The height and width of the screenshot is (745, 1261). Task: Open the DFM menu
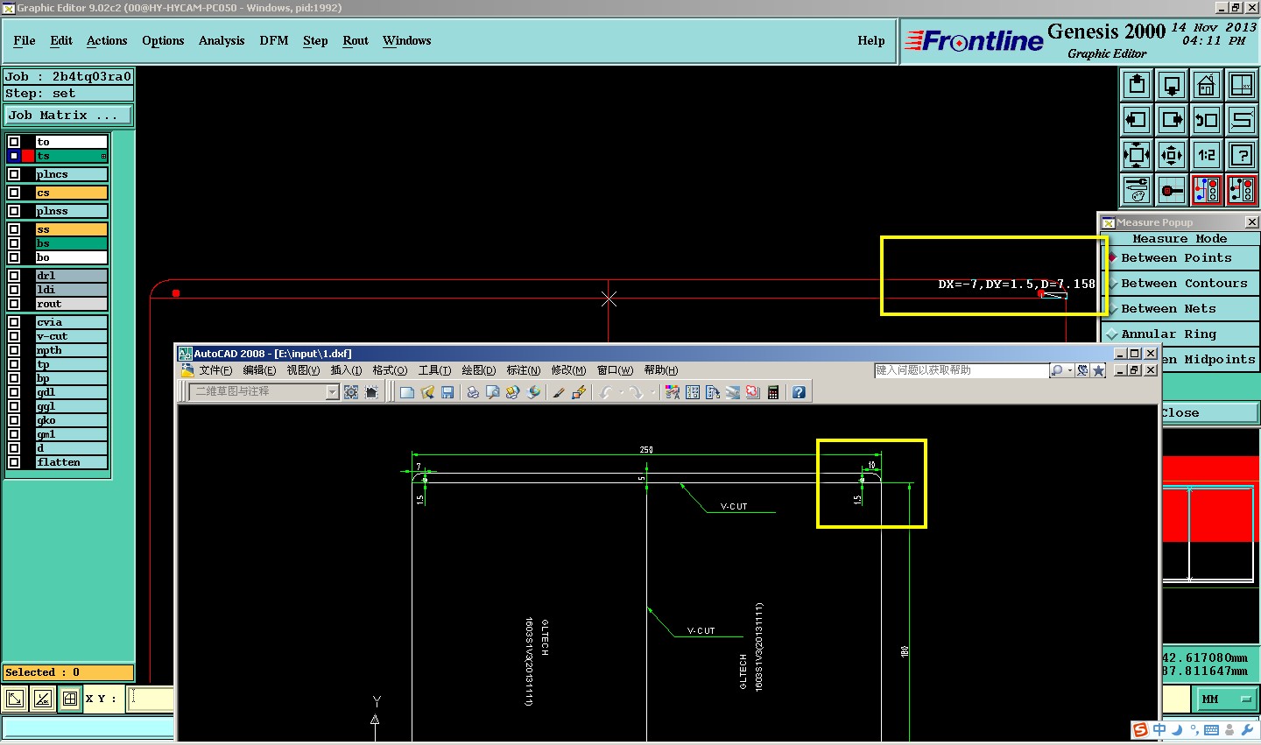273,41
